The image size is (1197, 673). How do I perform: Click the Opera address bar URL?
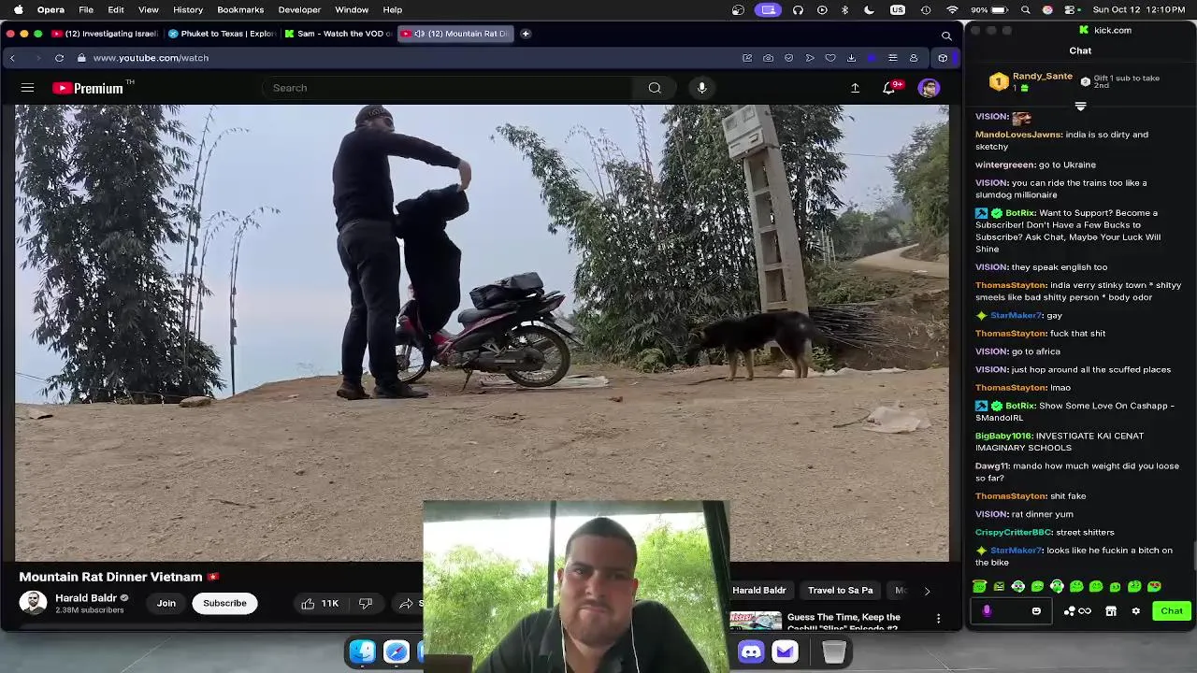151,58
